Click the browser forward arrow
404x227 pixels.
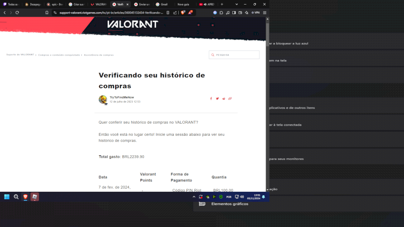tap(11, 12)
